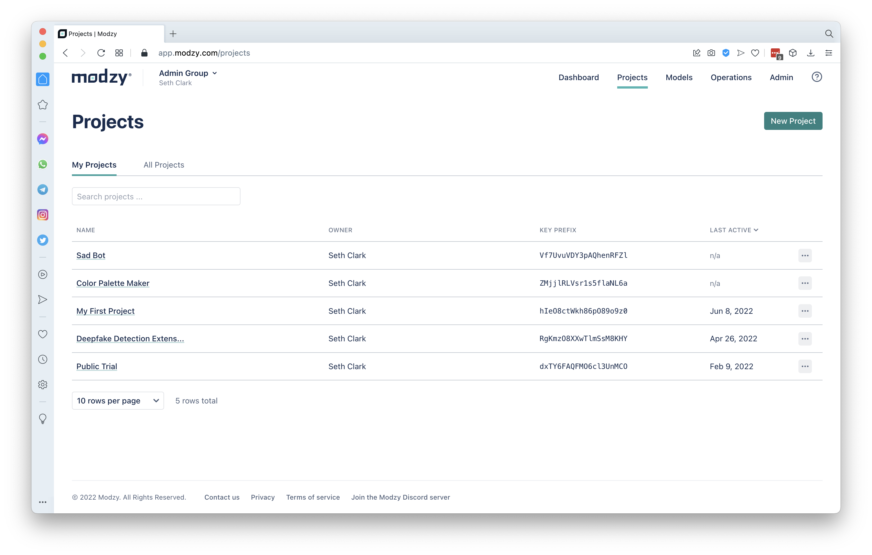Open WhatsApp in the browser sidebar
872x555 pixels.
pyautogui.click(x=43, y=164)
